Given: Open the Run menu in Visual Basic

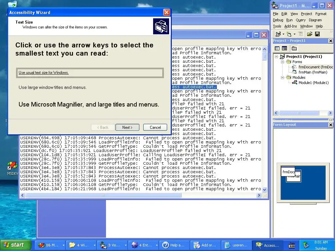Looking at the screenshot, I should tap(289, 20).
